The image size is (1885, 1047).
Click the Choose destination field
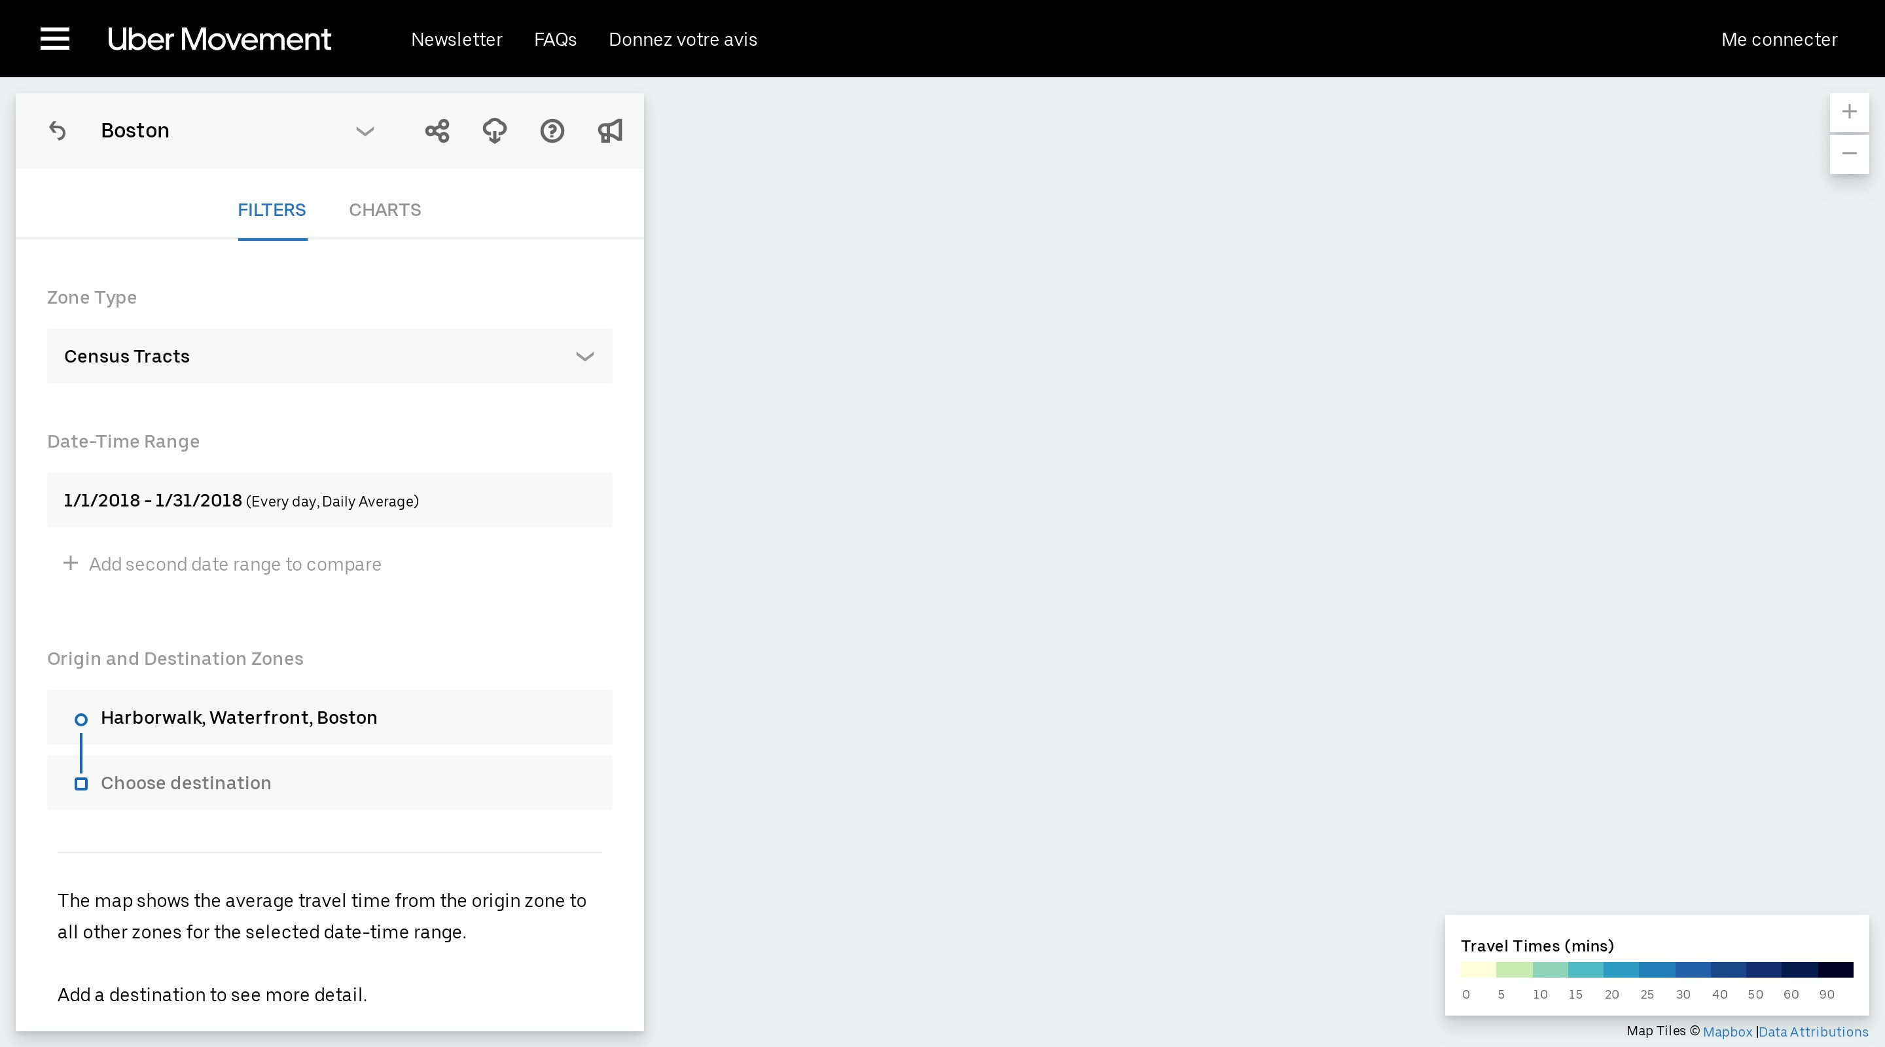pos(329,783)
